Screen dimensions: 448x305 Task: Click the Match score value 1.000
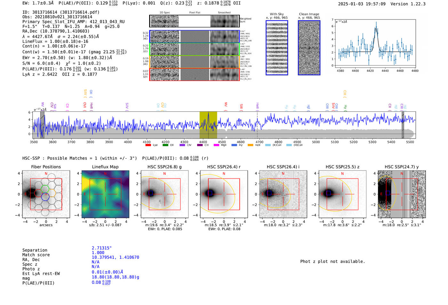pos(98,253)
